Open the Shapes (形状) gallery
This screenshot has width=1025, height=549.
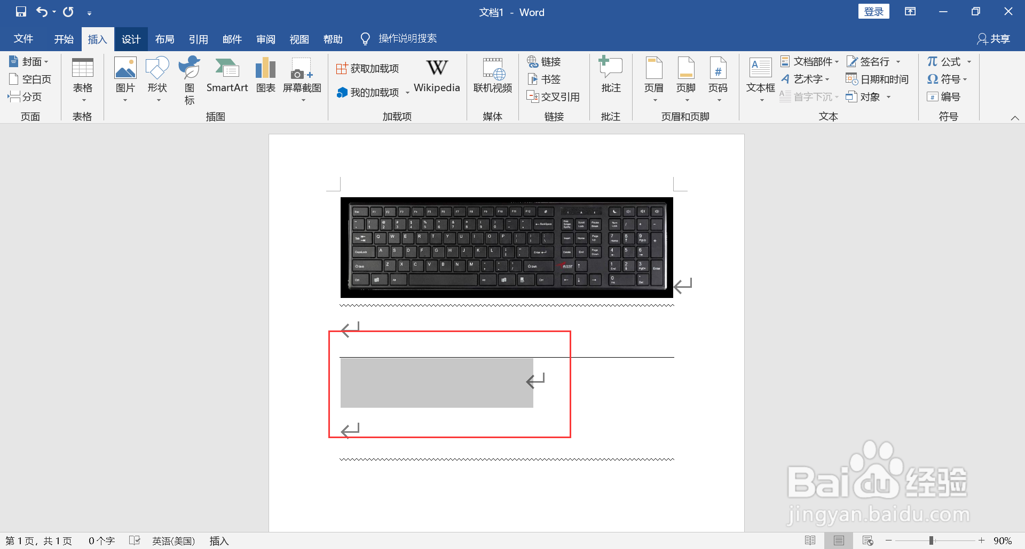[157, 80]
